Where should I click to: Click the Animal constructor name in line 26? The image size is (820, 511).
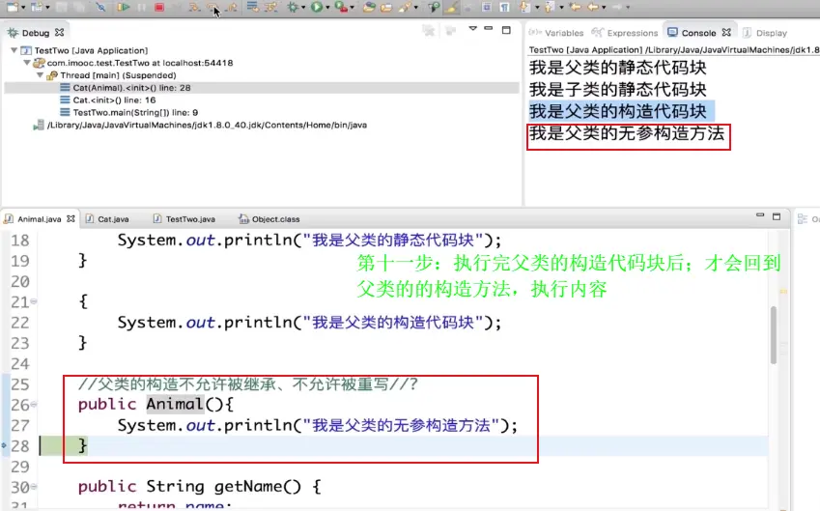[x=175, y=405]
